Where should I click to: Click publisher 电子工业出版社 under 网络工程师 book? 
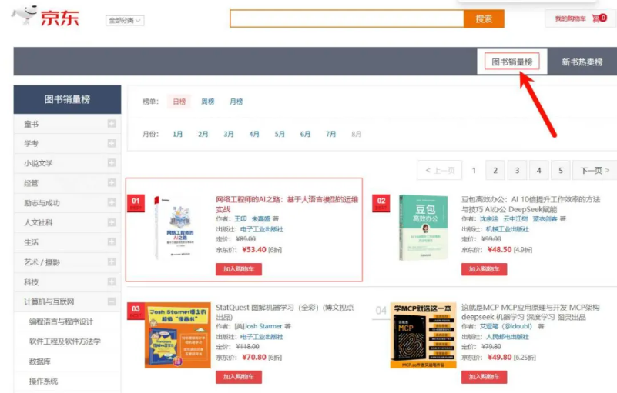coord(262,229)
